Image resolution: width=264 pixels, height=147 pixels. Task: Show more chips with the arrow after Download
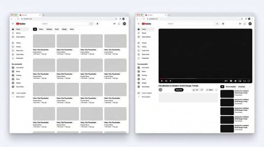point(250,87)
